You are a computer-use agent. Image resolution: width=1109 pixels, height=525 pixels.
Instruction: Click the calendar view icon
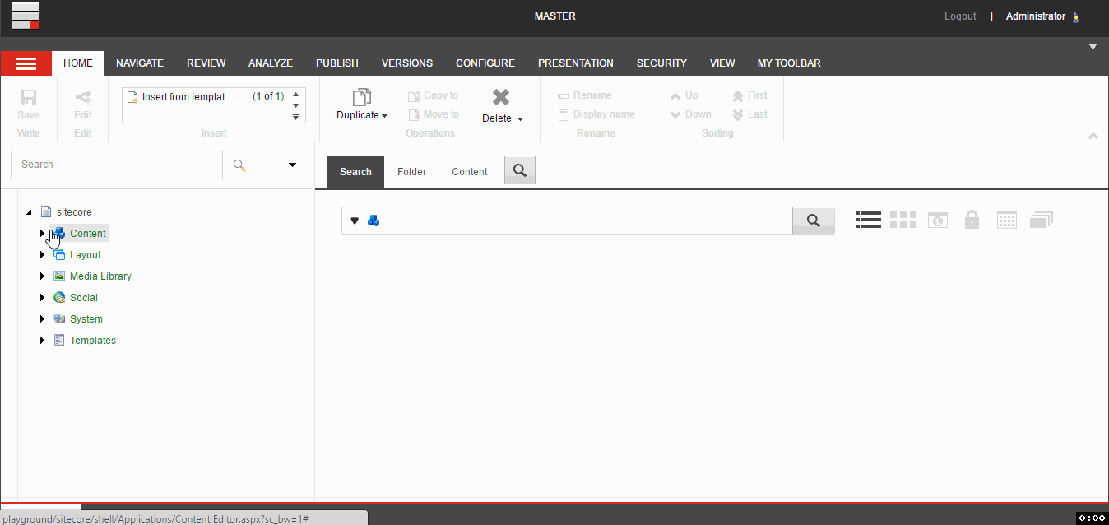point(1007,220)
